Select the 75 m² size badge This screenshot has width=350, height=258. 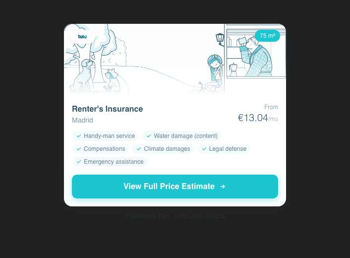tap(267, 36)
